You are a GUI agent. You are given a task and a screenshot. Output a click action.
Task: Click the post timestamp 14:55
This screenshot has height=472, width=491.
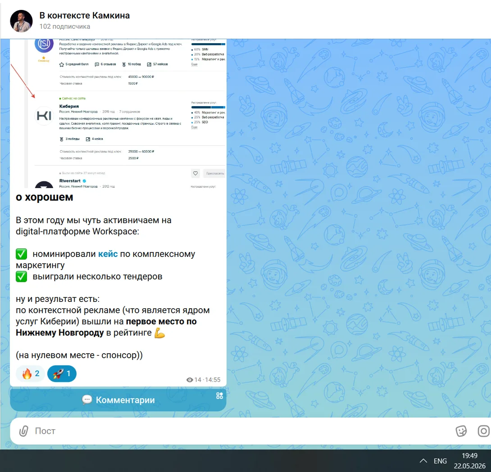[213, 380]
